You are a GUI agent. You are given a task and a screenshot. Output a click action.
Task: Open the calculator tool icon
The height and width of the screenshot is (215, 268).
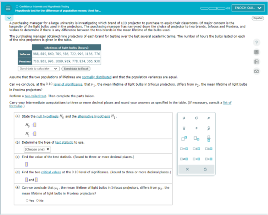[x=256, y=52]
